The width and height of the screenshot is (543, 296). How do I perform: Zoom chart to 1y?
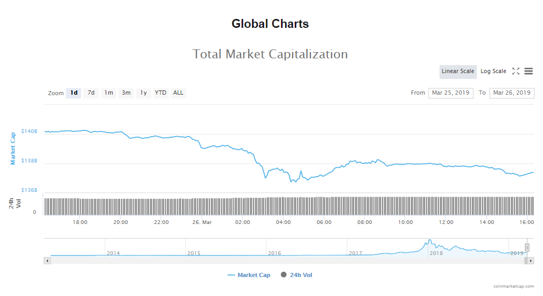click(143, 93)
